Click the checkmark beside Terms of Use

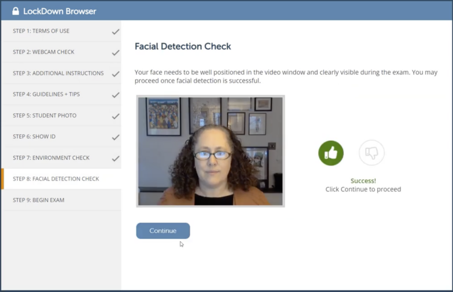tap(116, 32)
